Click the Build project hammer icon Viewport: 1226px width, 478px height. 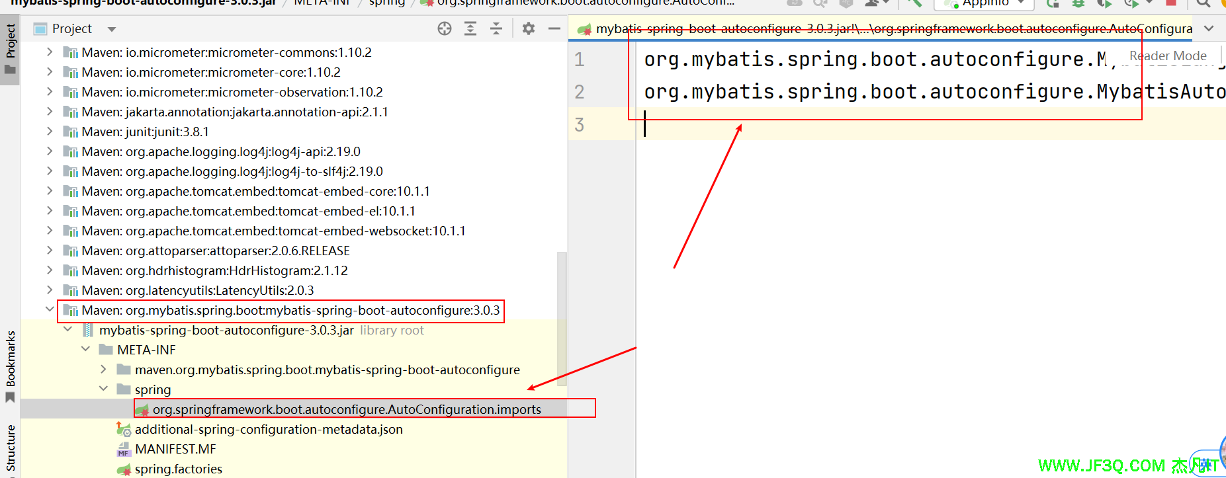[915, 3]
